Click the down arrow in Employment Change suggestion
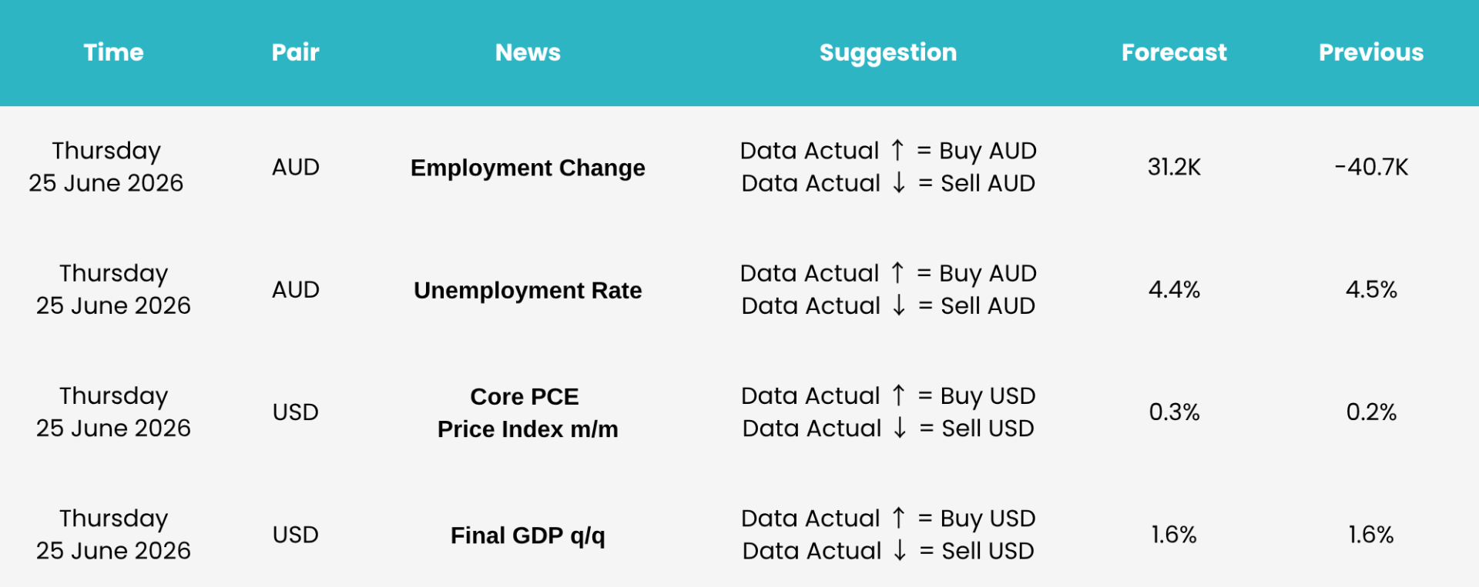 pyautogui.click(x=899, y=183)
